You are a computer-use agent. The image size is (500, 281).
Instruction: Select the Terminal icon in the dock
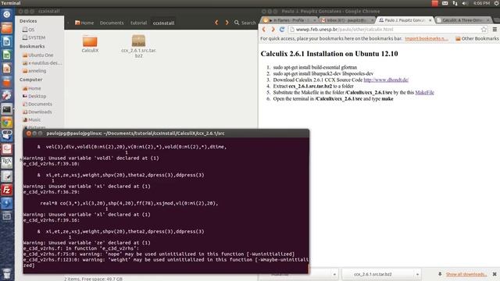pyautogui.click(x=7, y=109)
